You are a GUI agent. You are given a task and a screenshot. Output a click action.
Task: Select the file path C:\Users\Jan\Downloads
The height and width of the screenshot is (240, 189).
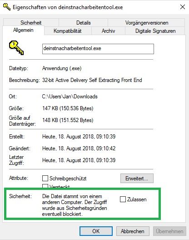click(70, 97)
